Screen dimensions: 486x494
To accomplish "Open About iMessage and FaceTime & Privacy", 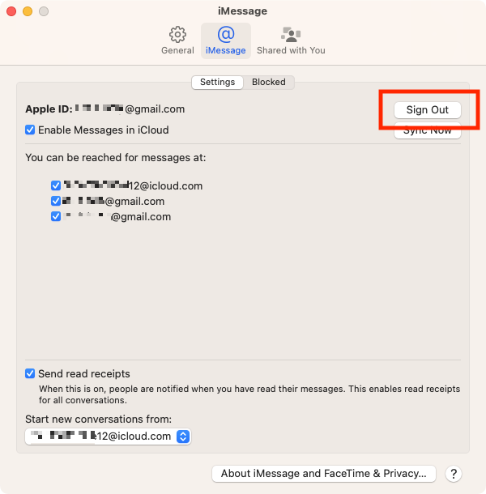I will click(x=324, y=474).
